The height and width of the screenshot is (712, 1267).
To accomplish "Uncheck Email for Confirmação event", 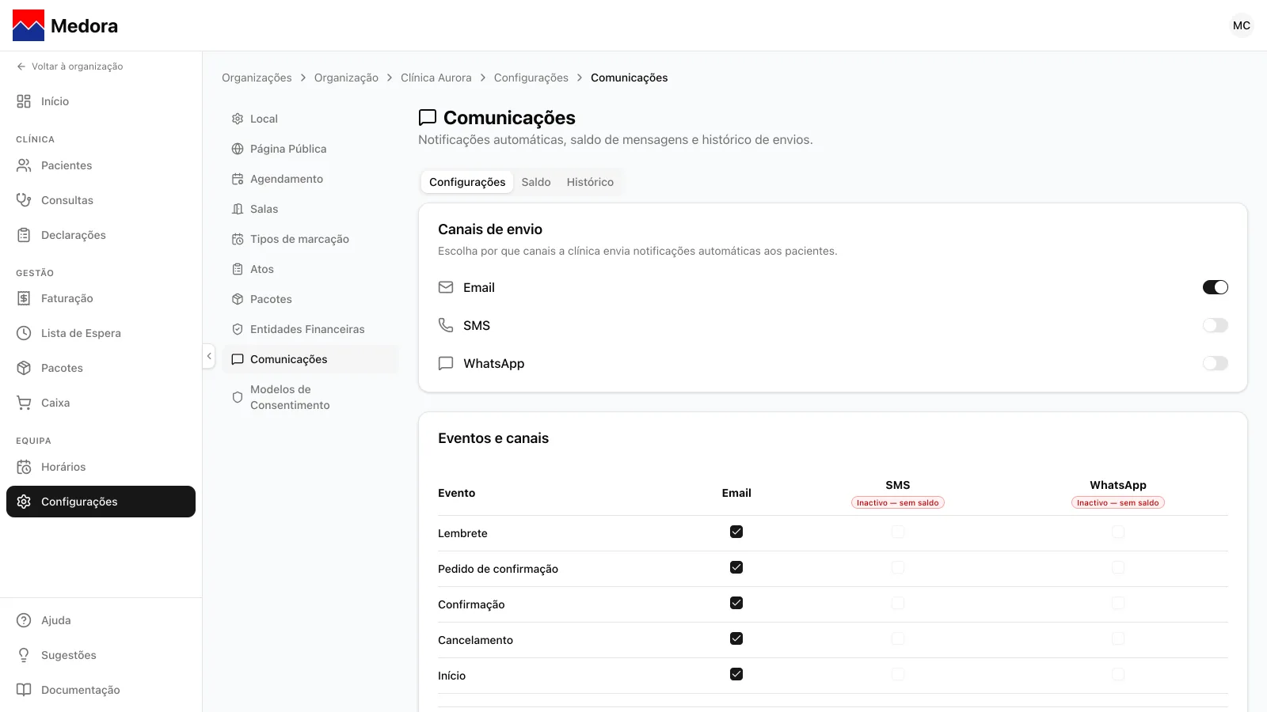I will [736, 603].
